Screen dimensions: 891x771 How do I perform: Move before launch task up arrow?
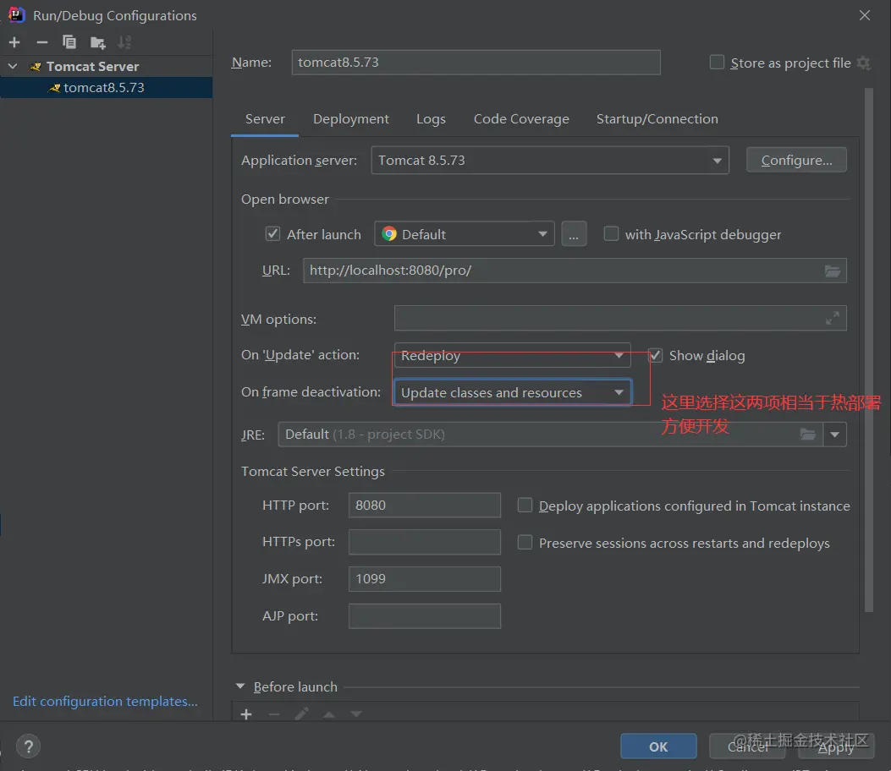329,714
